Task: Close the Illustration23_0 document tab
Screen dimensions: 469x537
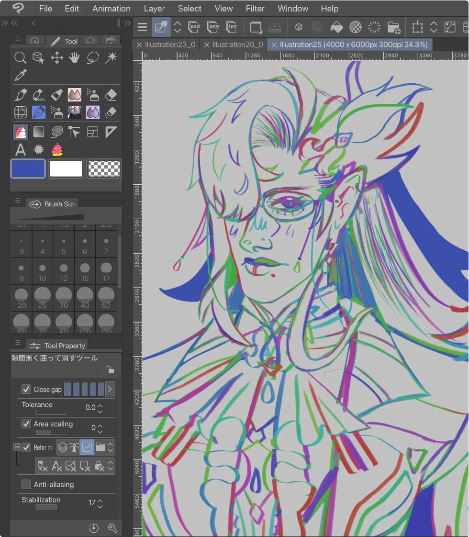Action: click(139, 45)
